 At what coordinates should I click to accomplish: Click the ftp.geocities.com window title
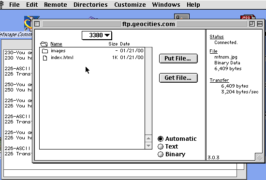tap(148, 24)
